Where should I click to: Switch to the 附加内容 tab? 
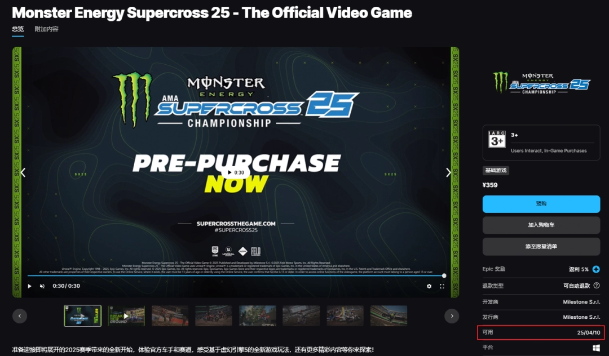tap(46, 29)
